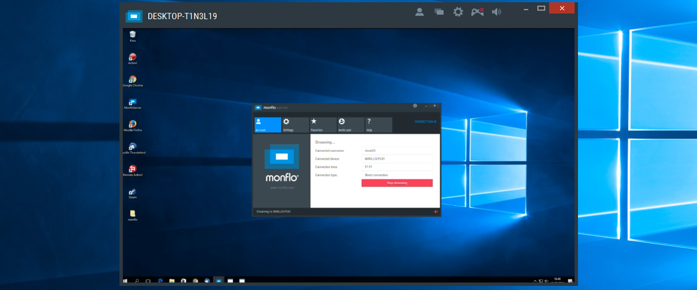Open the gear settings icon in client top bar
Image resolution: width=697 pixels, height=290 pixels.
click(x=458, y=12)
